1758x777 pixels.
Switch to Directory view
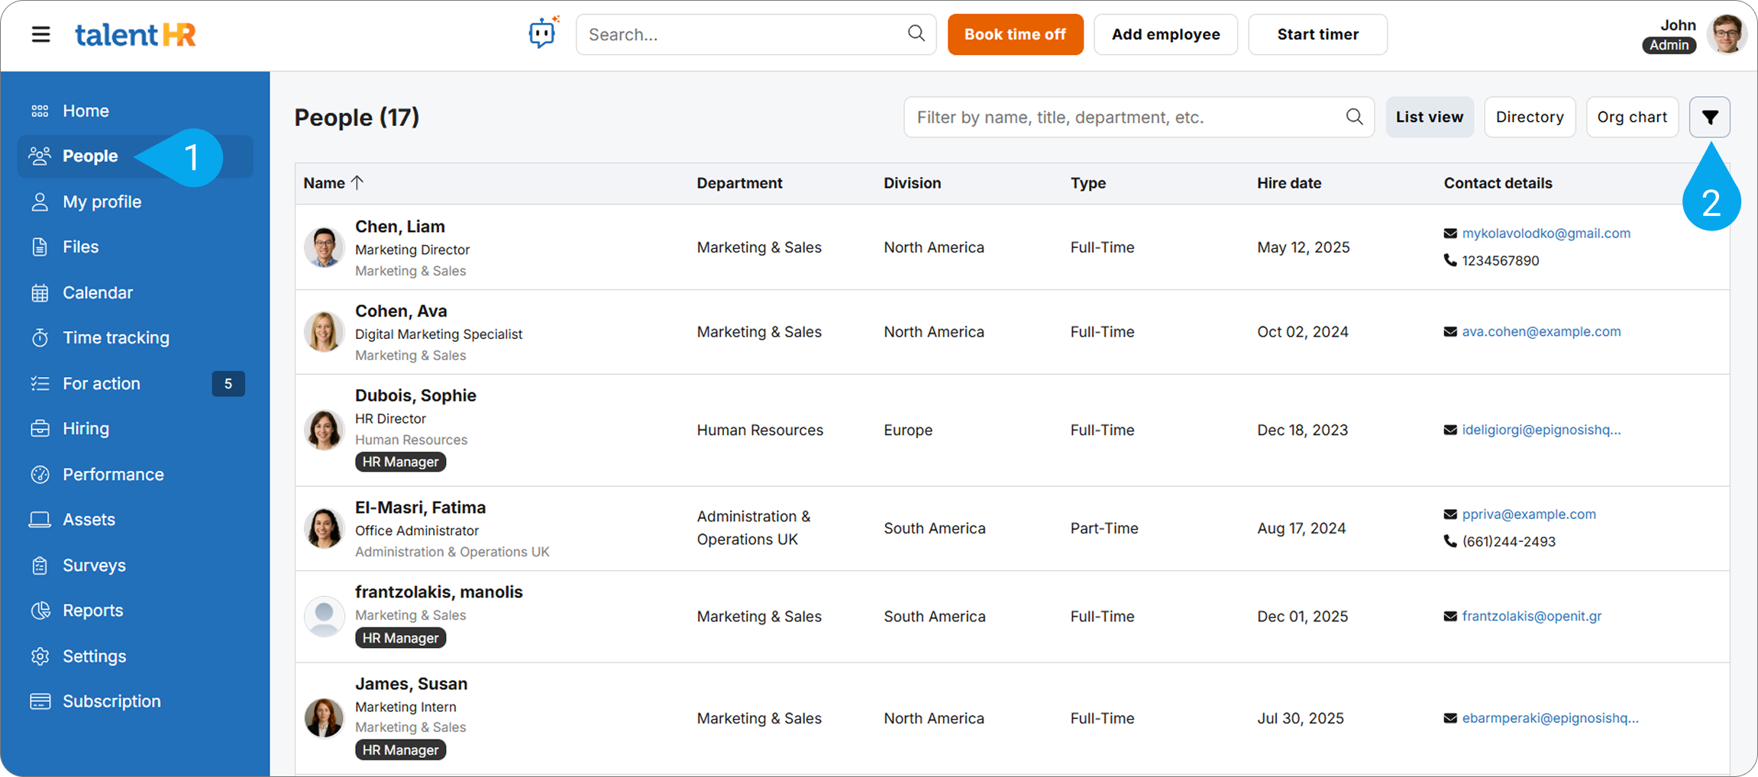(1529, 117)
